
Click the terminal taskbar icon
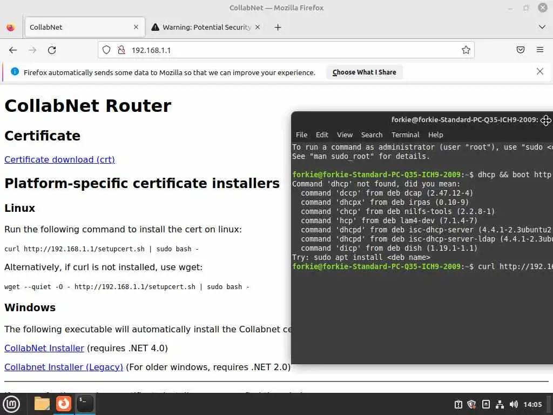[85, 404]
